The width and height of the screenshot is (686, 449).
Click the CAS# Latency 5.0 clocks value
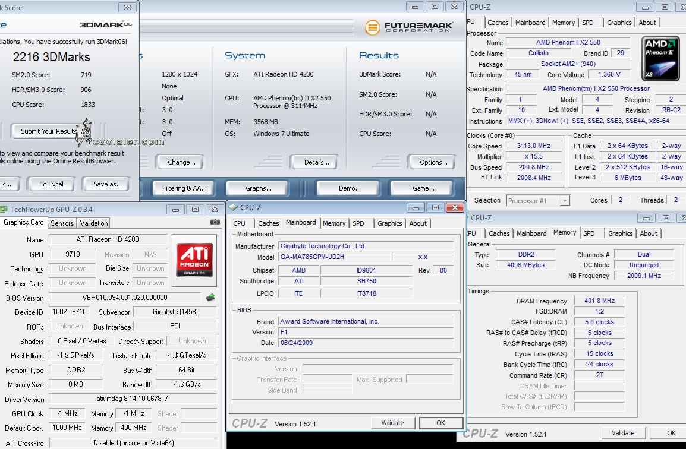[x=599, y=322]
